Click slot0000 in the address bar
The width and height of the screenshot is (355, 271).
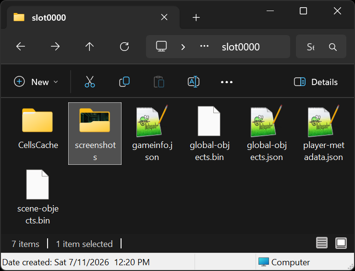coord(241,47)
